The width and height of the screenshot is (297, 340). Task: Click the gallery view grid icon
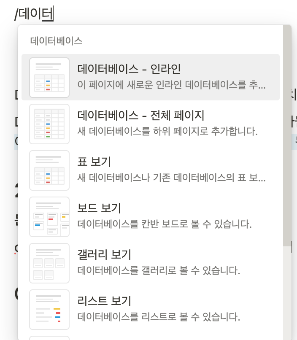coord(49,263)
